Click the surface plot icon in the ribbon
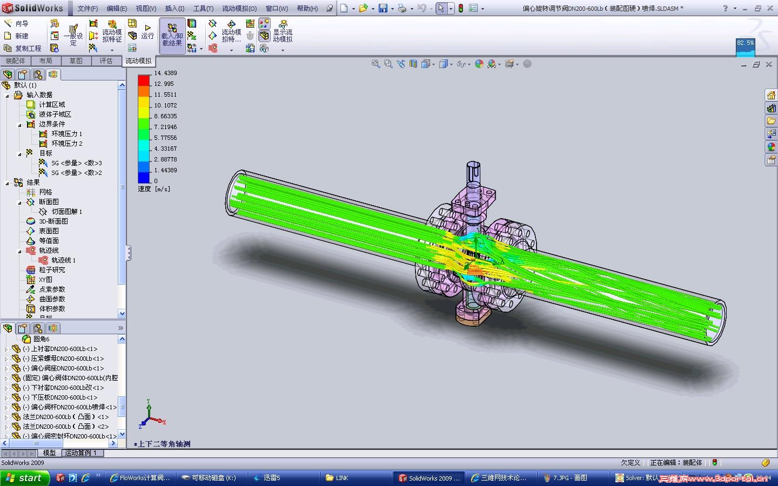Image resolution: width=778 pixels, height=486 pixels. [212, 36]
